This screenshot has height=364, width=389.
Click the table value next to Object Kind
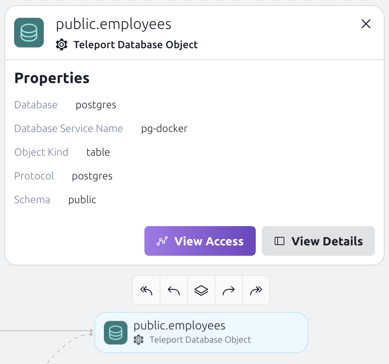click(98, 152)
